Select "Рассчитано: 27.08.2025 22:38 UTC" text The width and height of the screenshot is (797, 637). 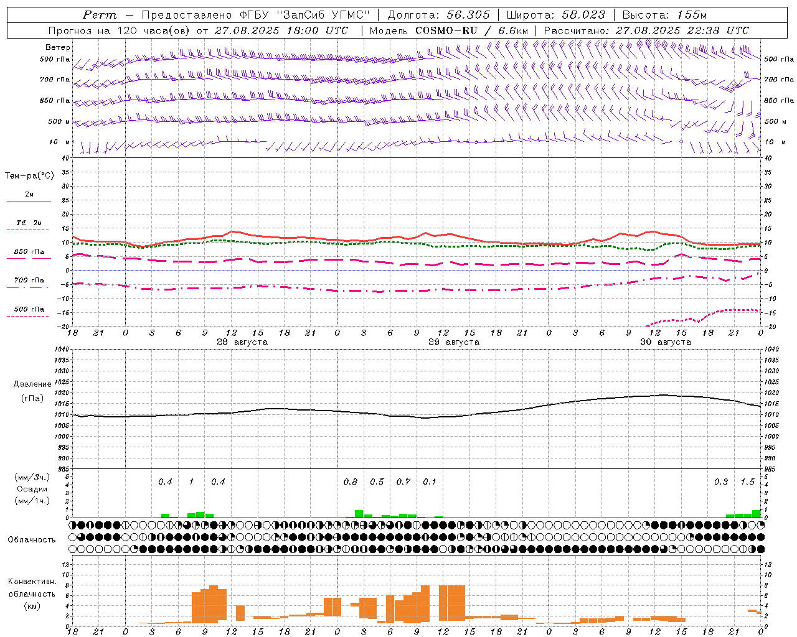click(x=646, y=30)
